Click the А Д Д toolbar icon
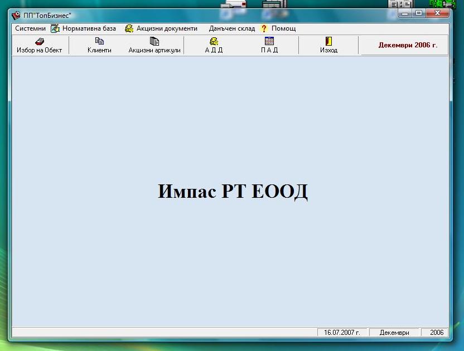The width and height of the screenshot is (464, 351). 214,41
